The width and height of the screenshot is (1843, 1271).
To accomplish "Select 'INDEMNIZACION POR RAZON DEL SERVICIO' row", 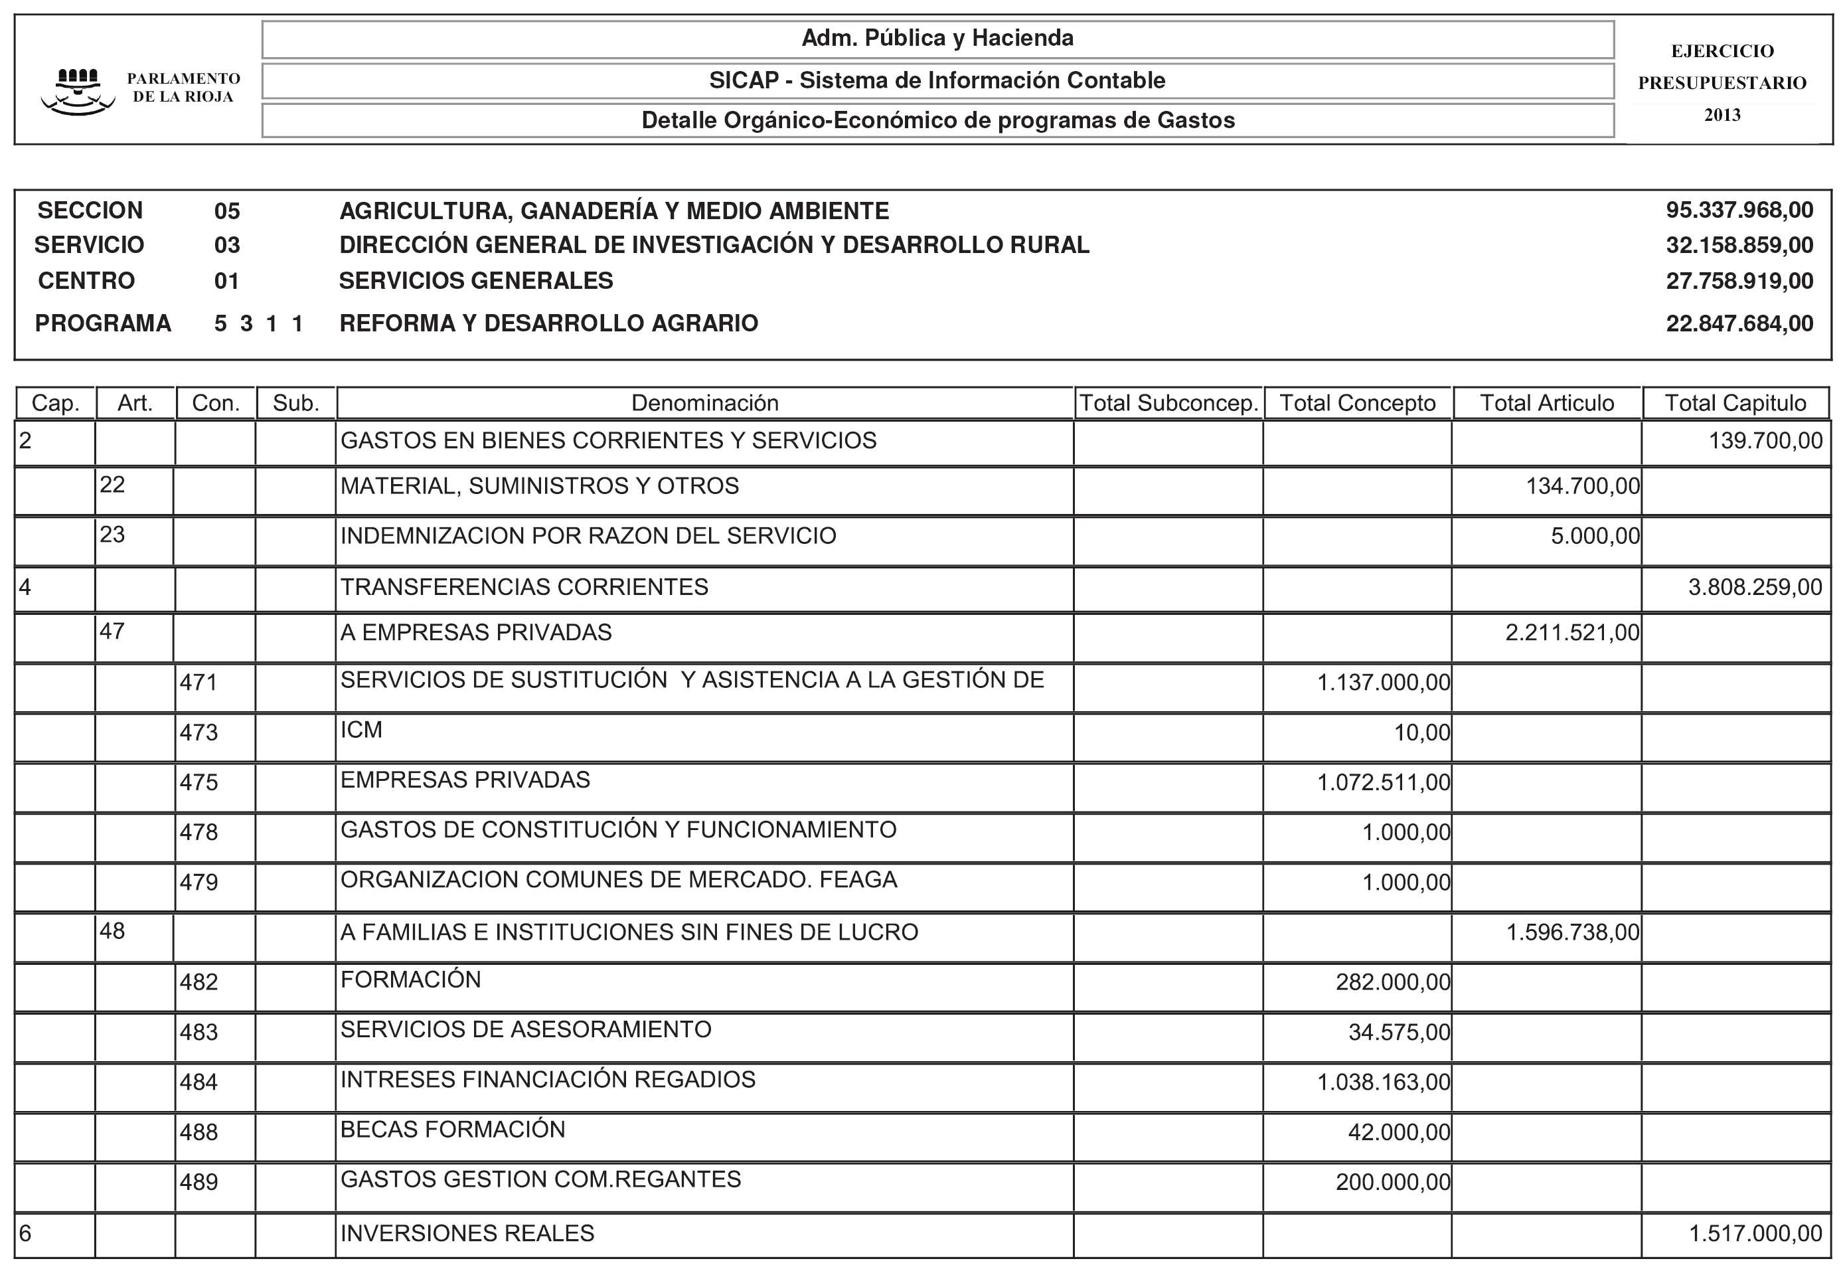I will 923,541.
